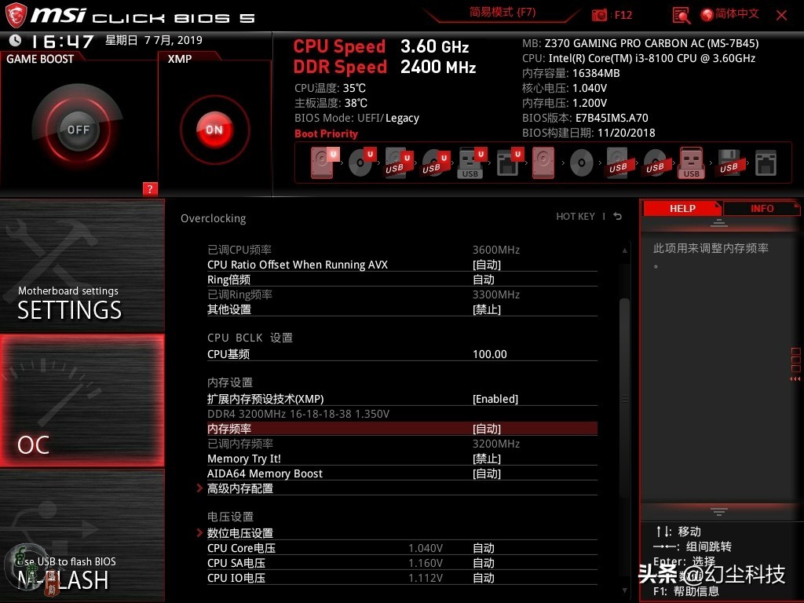Click the Boot Priority label
804x603 pixels.
(x=326, y=133)
